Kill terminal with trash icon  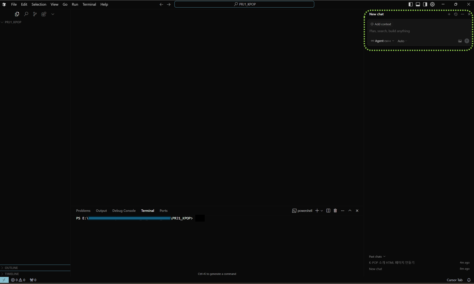pyautogui.click(x=335, y=211)
